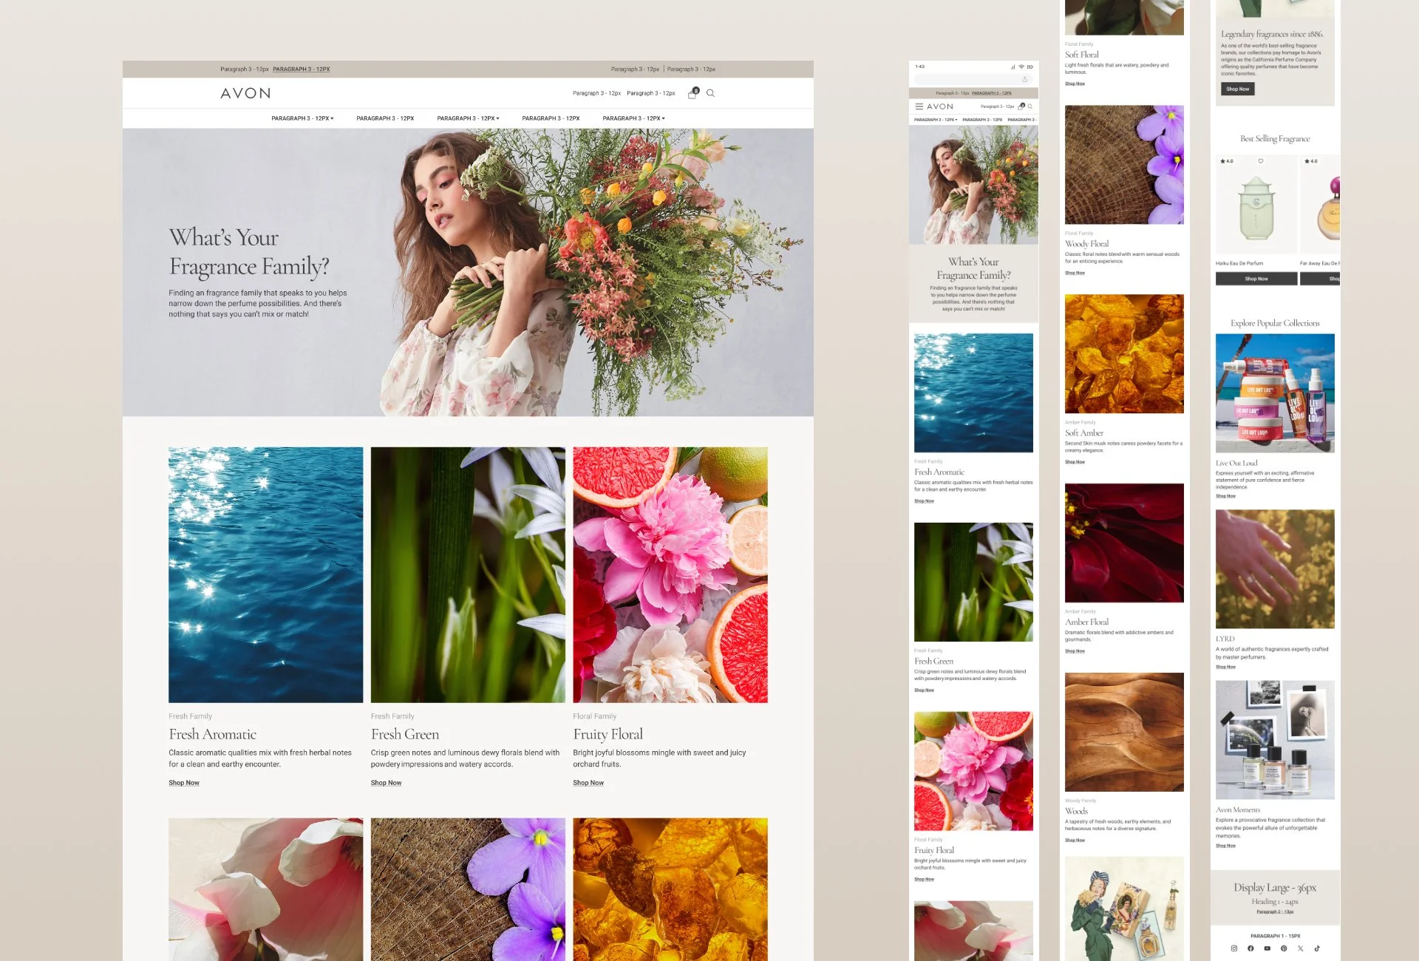The height and width of the screenshot is (961, 1419).
Task: Click the desktop 'Fruity Floral' heading
Action: 608,734
